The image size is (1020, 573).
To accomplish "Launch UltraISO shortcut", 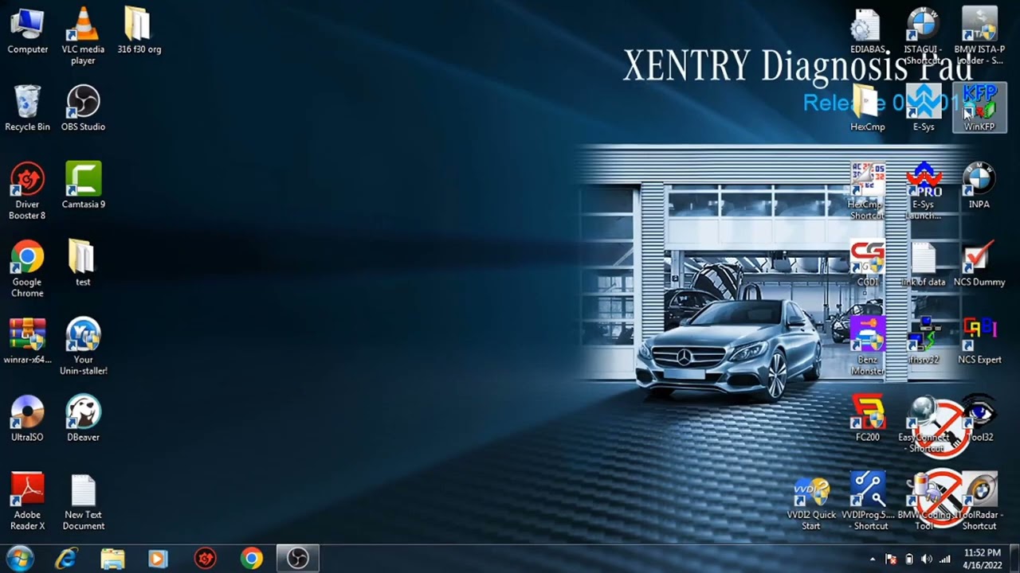I will point(27,419).
